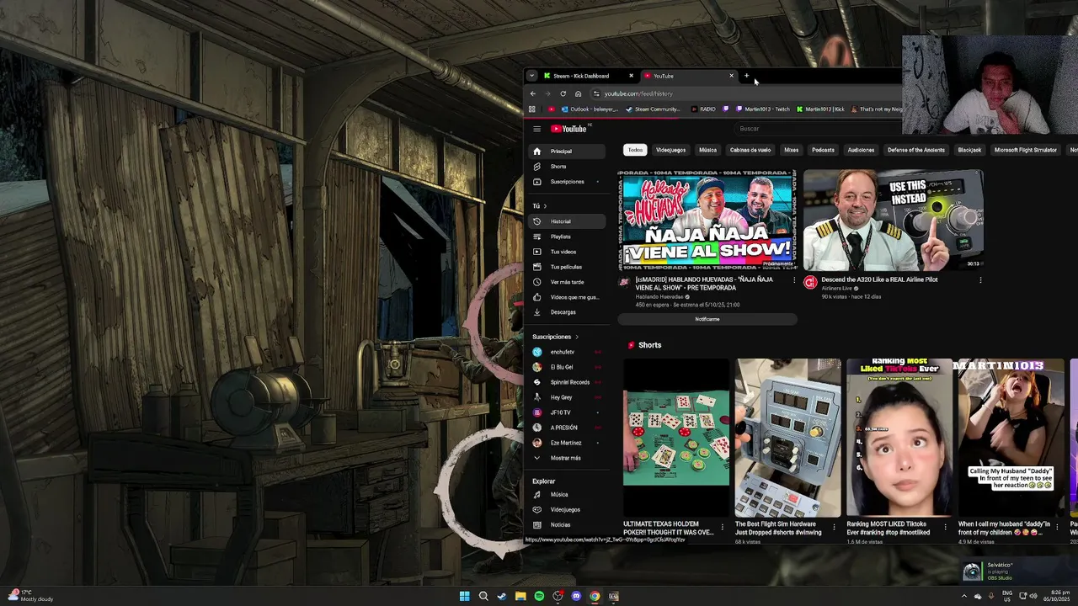
Task: Open Ver más tarde list
Action: (568, 282)
